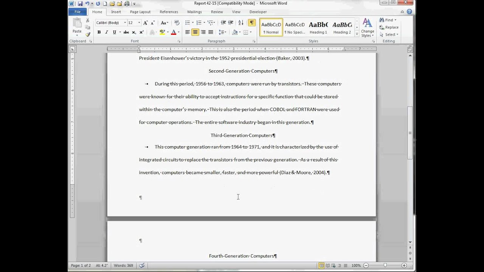This screenshot has width=484, height=272.
Task: Click the Shrink Font icon
Action: [152, 23]
